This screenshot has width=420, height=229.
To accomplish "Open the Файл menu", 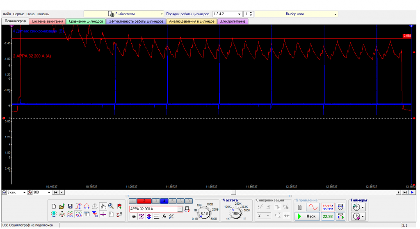I will click(x=7, y=14).
